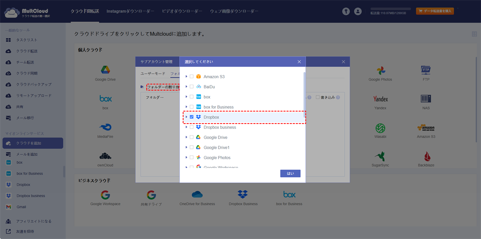Image resolution: width=481 pixels, height=239 pixels.
Task: Select クラウドを追加 in sidebar
Action: (33, 143)
